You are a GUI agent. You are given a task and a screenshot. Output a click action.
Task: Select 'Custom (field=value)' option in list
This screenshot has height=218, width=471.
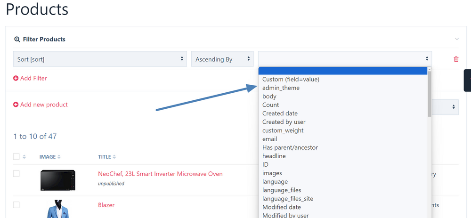coord(291,80)
